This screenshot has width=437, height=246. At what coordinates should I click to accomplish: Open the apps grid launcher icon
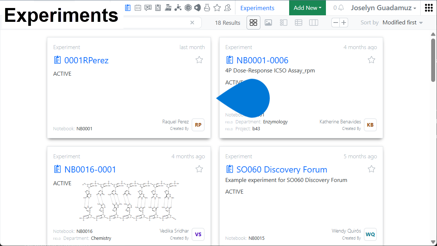pos(429,8)
